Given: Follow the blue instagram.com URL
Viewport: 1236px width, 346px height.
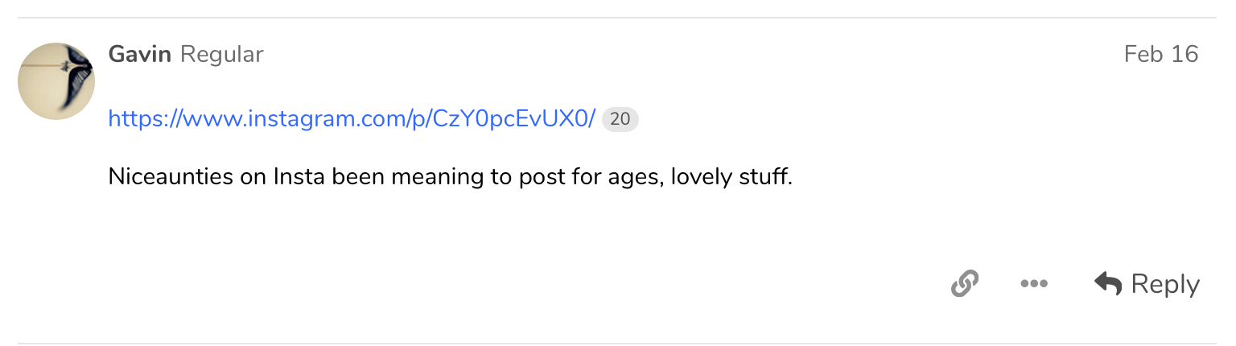Looking at the screenshot, I should (x=352, y=119).
